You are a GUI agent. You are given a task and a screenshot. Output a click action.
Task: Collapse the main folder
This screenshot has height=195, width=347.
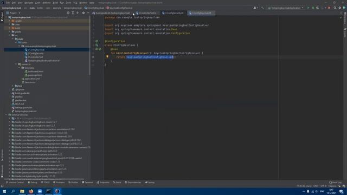(12, 39)
